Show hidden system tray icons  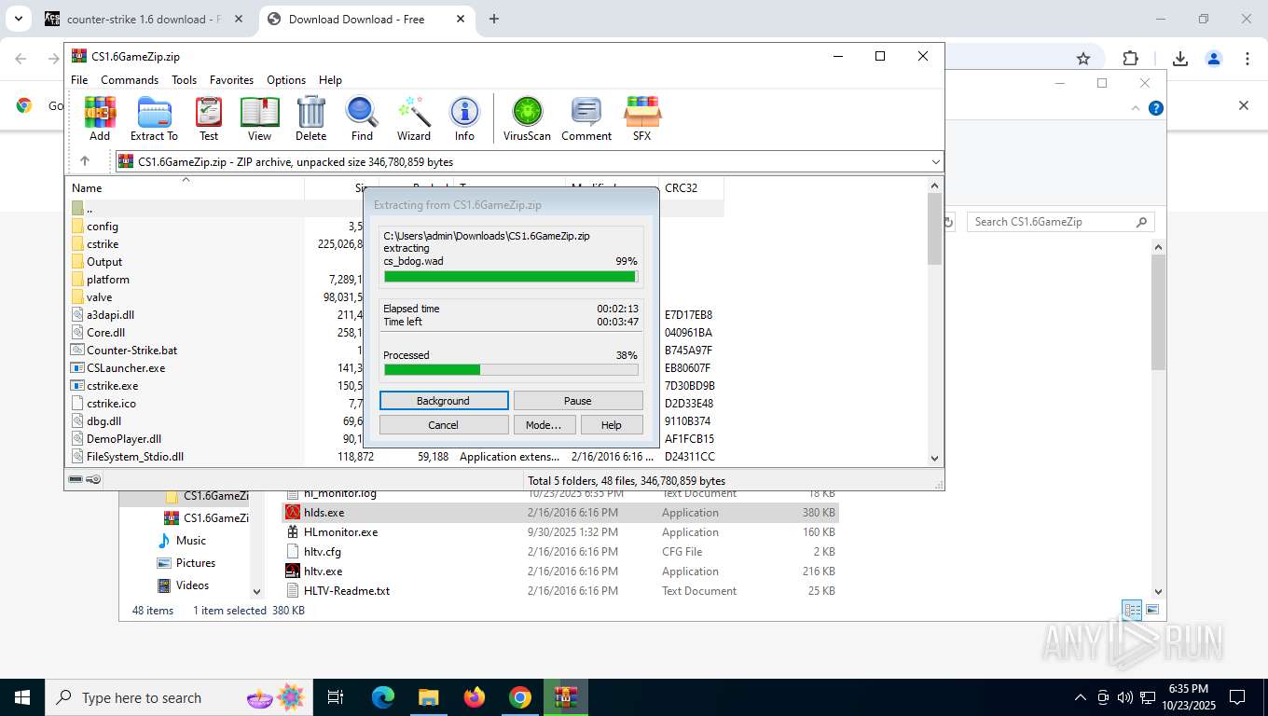[1081, 697]
